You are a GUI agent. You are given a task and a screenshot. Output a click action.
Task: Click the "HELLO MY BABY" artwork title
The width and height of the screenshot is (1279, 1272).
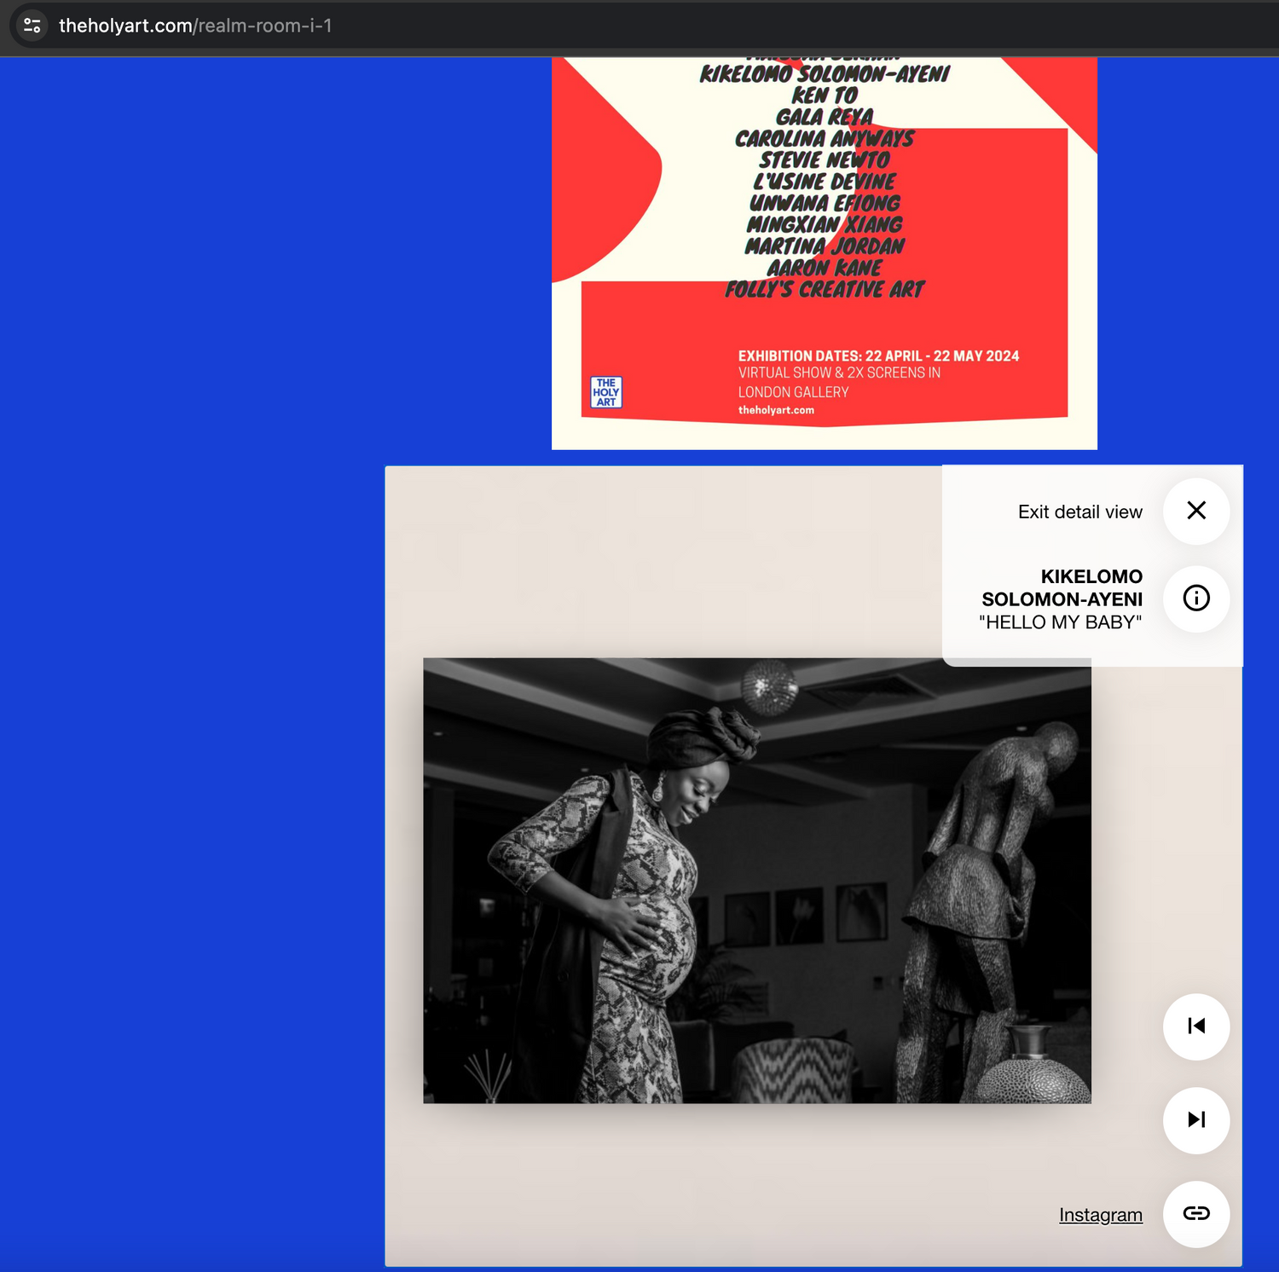(x=1061, y=622)
